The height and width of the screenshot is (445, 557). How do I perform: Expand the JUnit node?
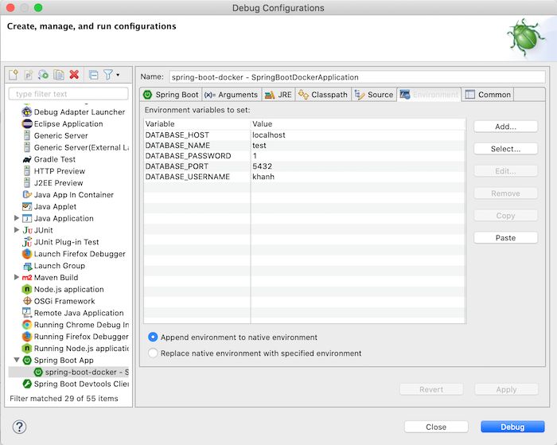tap(17, 229)
